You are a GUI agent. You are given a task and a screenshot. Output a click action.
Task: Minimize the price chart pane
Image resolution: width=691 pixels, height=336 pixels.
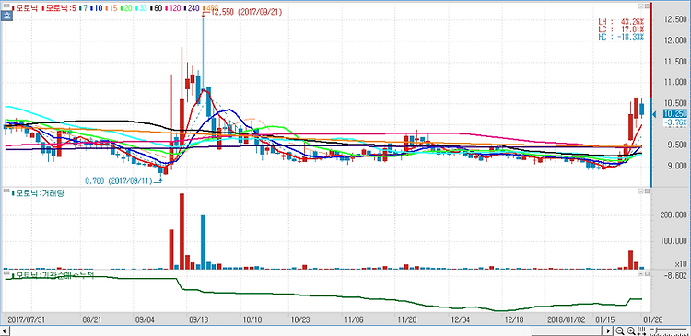[x=641, y=6]
